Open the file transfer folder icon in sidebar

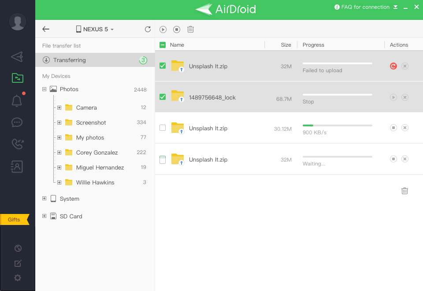[18, 78]
